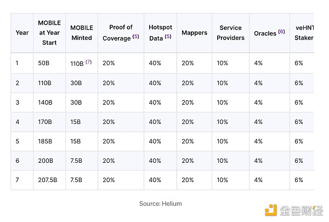Select the Mappers column header
This screenshot has width=329, height=222.
[x=195, y=33]
